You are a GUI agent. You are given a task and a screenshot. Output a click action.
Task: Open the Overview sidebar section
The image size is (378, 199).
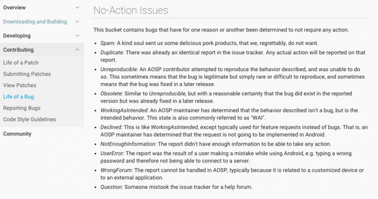(14, 7)
